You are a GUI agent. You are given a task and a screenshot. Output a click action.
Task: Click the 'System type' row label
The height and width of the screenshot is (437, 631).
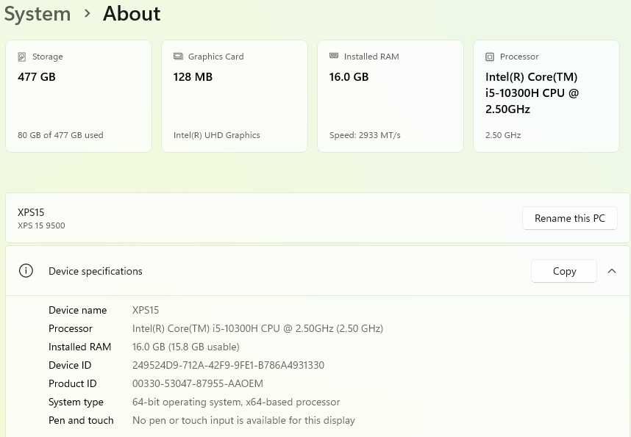click(76, 402)
